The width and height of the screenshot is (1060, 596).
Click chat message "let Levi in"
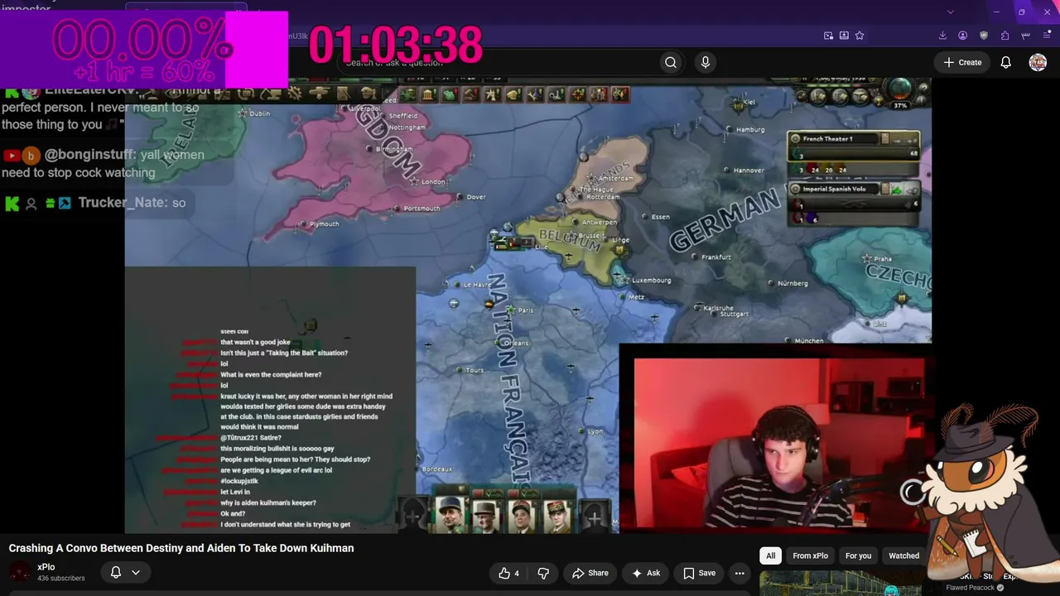tap(235, 492)
